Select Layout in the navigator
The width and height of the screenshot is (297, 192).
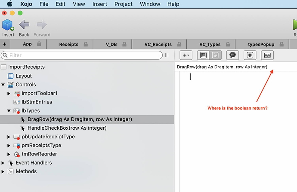24,76
